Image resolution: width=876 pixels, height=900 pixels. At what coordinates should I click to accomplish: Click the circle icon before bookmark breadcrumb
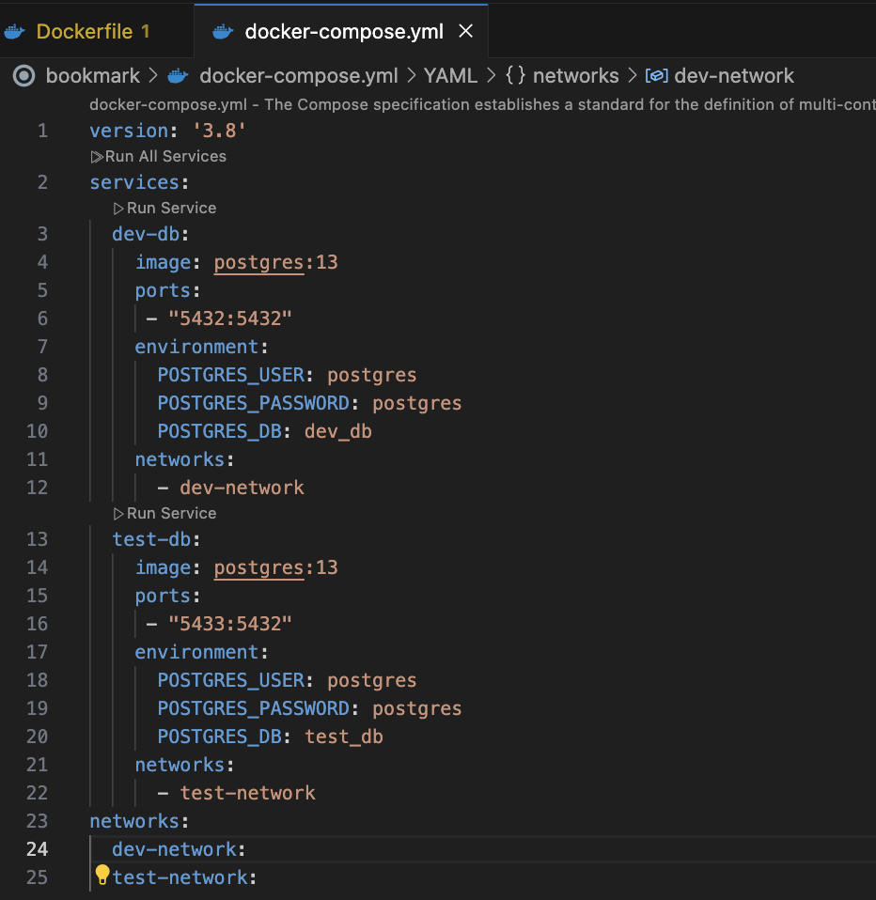coord(24,76)
